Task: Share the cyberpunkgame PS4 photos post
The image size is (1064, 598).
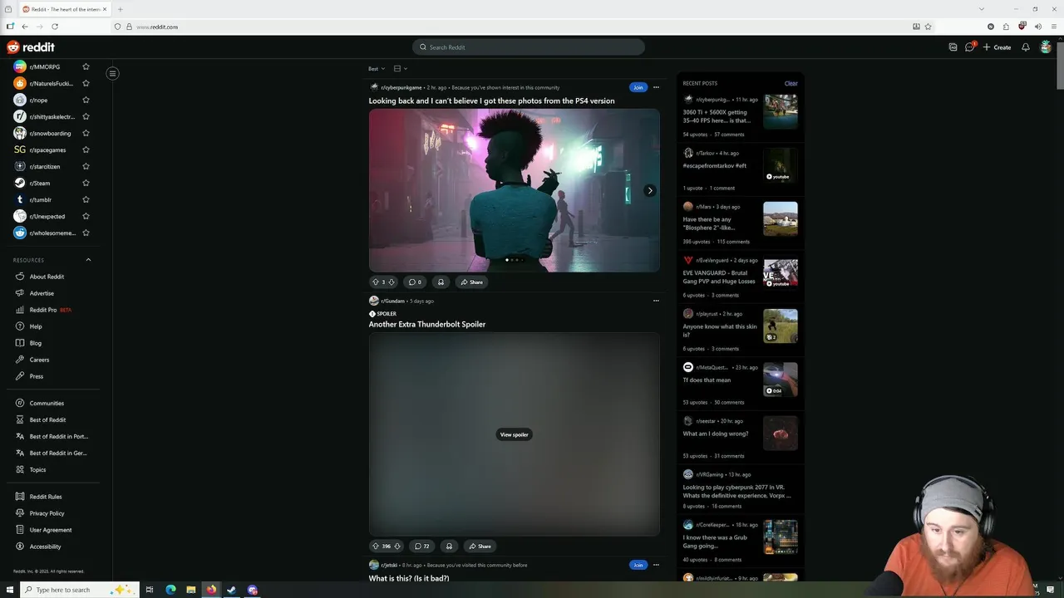Action: 471,282
